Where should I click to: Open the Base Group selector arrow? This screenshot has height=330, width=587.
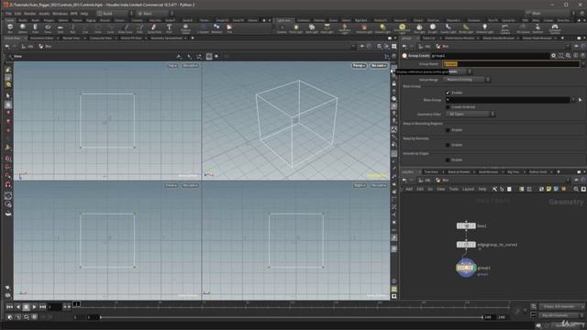pyautogui.click(x=581, y=100)
